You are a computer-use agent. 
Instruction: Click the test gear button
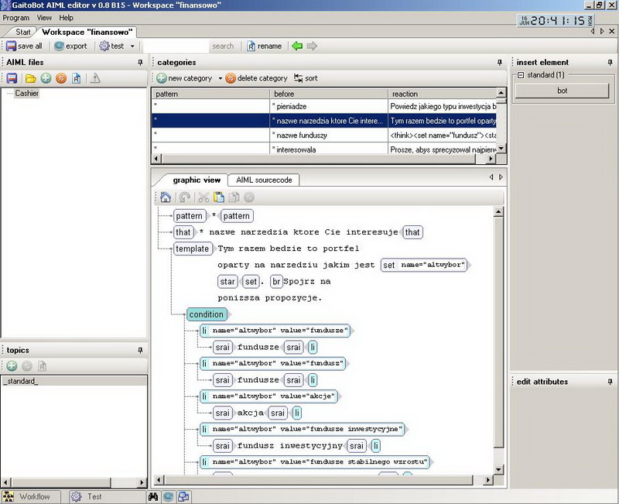[111, 46]
